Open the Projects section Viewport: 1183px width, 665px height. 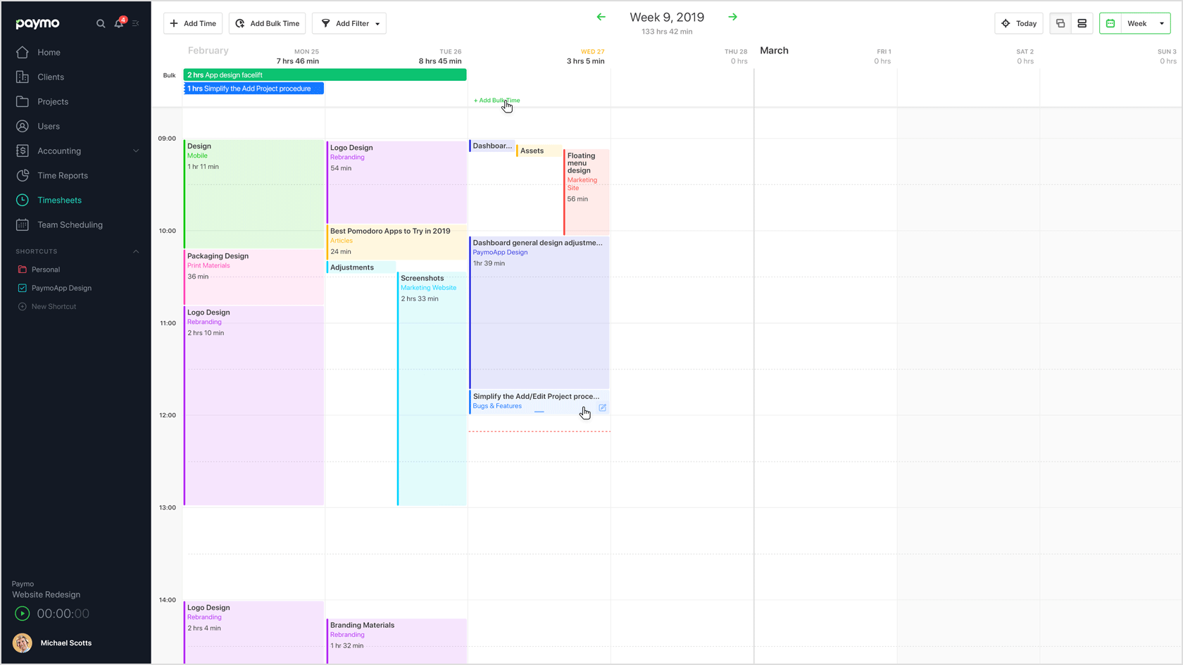click(x=52, y=101)
